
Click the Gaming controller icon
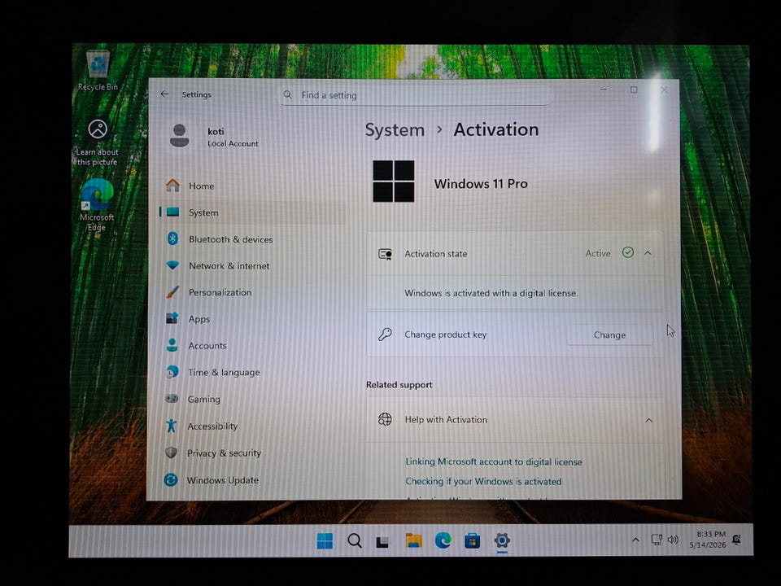coord(172,399)
